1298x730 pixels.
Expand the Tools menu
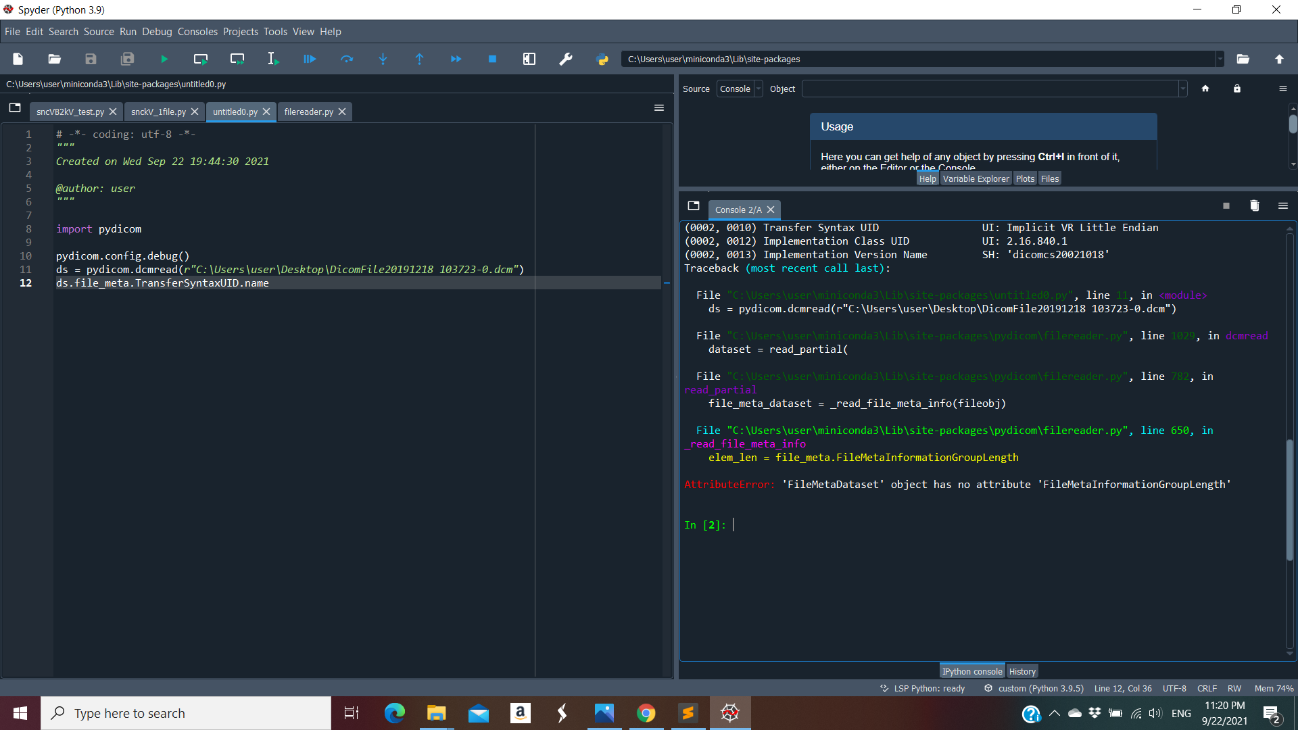(274, 32)
